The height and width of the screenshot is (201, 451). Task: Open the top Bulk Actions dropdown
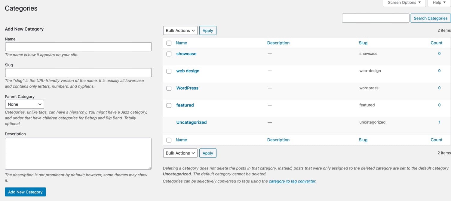coord(180,30)
